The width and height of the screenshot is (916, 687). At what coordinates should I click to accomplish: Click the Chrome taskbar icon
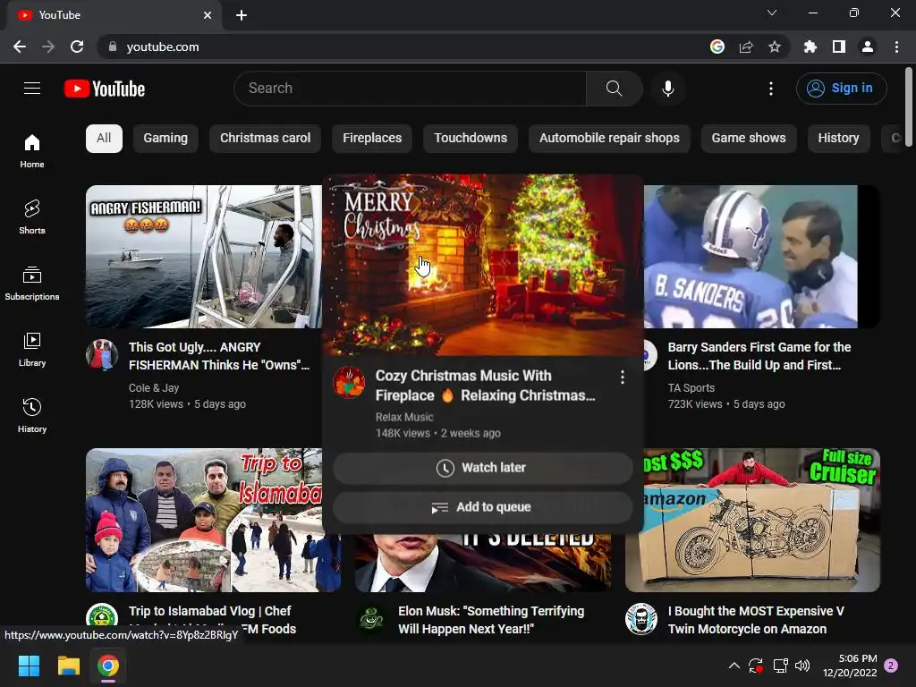pos(108,666)
